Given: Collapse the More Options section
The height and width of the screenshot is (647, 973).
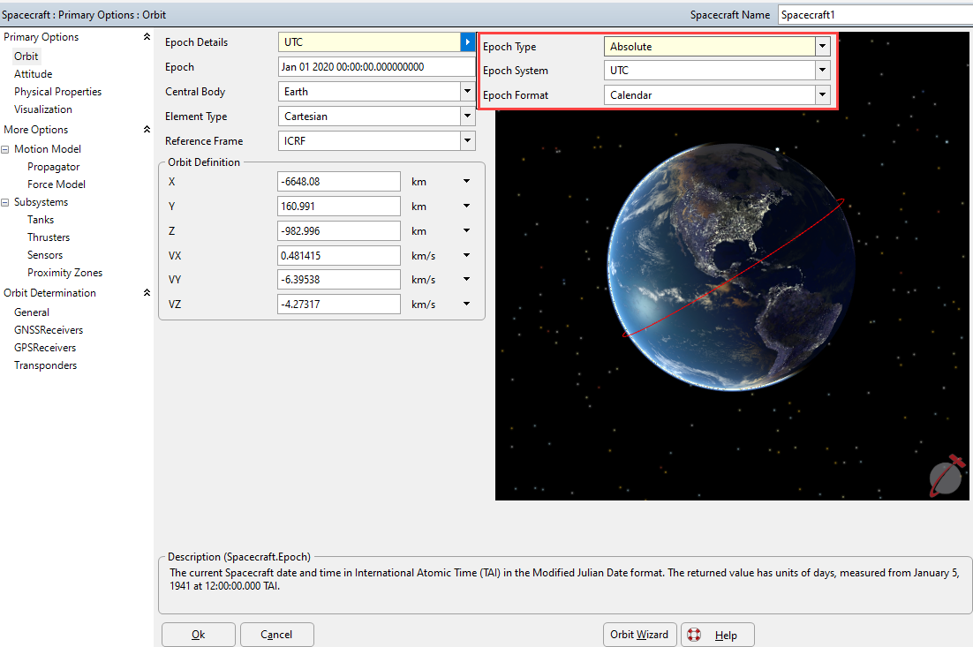Looking at the screenshot, I should pos(147,129).
